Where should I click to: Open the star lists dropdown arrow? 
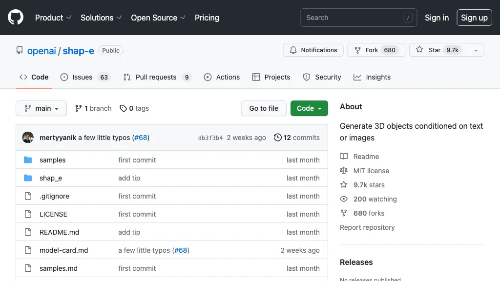[x=476, y=50]
